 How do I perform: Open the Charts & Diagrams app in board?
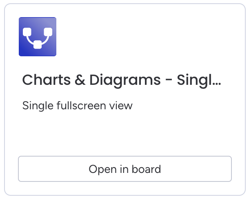pyautogui.click(x=124, y=169)
